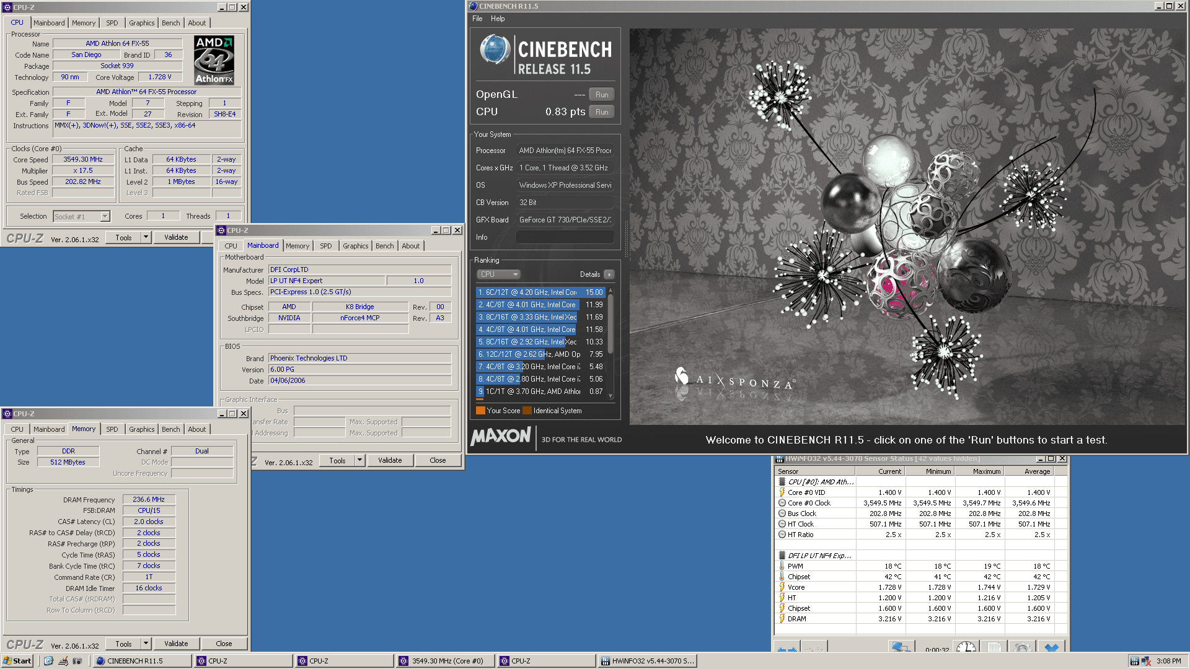The width and height of the screenshot is (1190, 669).
Task: Click the camera icon in the quick launch bar
Action: pos(77,661)
